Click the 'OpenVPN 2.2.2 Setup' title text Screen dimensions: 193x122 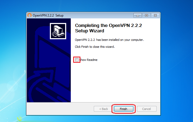pyautogui.click(x=48, y=15)
